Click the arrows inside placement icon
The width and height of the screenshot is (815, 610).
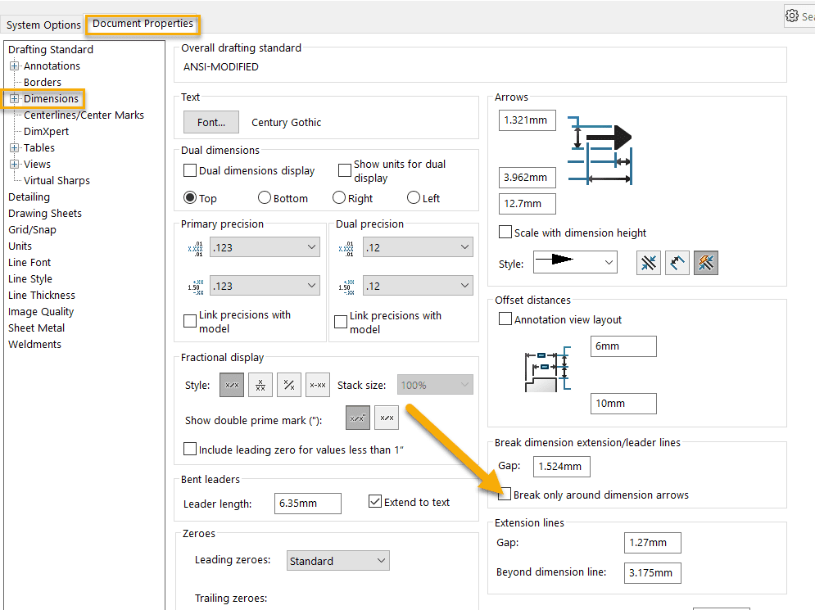coord(677,263)
